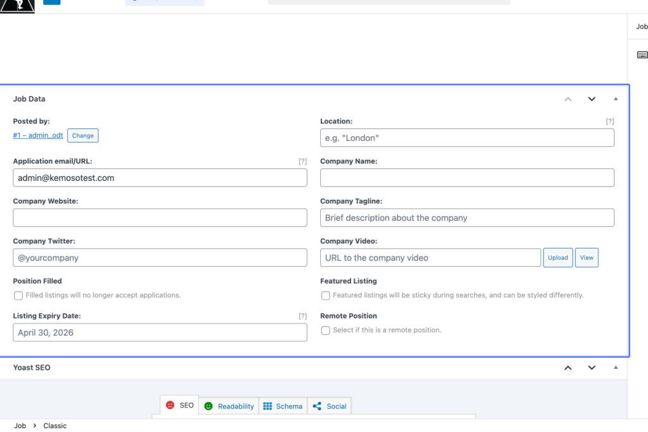This screenshot has height=432, width=648.
Task: Click the Application email/URL field
Action: (x=160, y=178)
